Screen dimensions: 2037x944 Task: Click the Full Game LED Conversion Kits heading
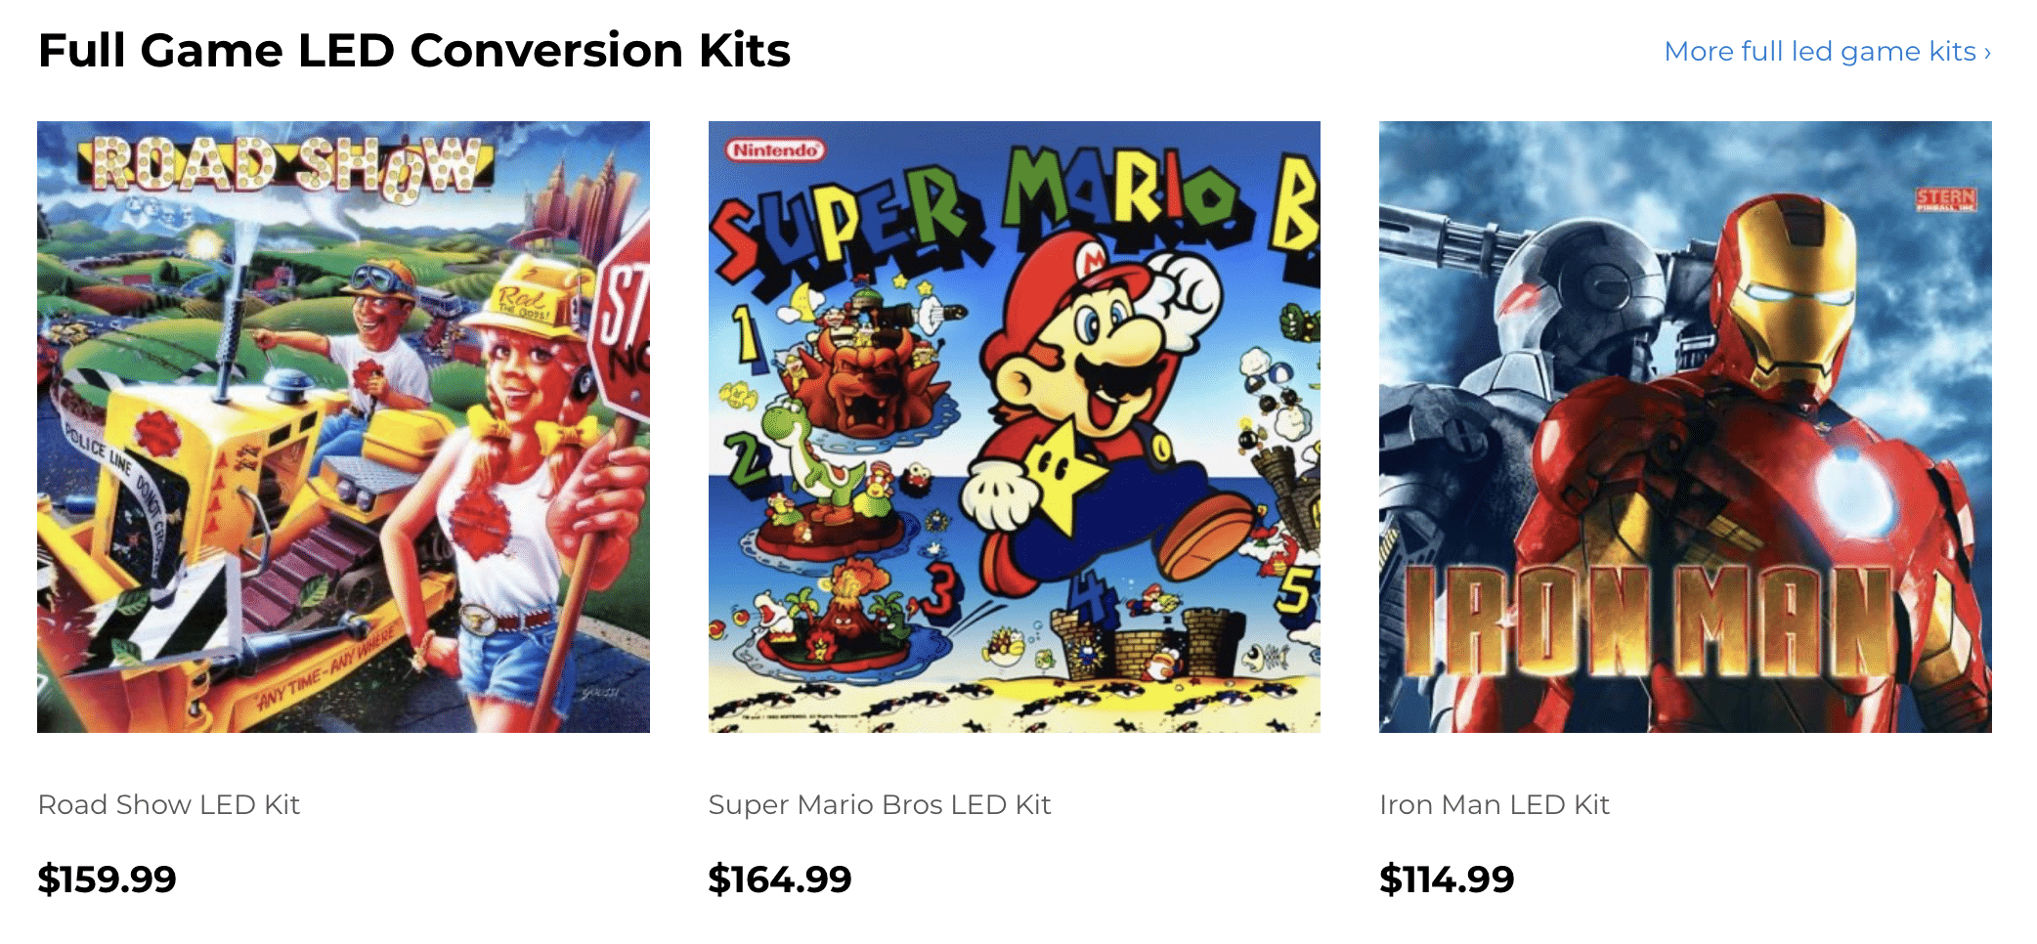[413, 50]
